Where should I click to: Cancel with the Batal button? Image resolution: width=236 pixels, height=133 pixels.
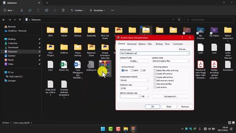(169, 107)
